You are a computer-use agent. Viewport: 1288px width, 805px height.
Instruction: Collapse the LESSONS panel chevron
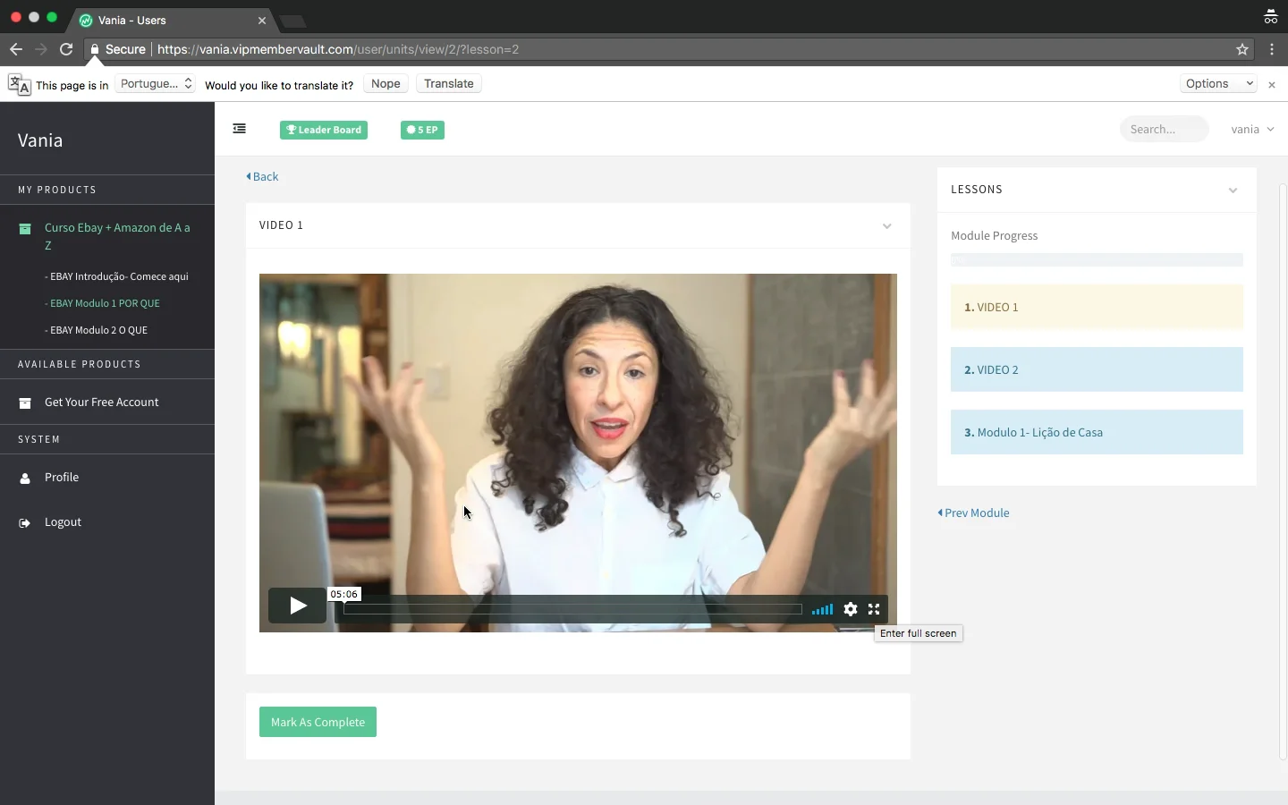[1233, 190]
